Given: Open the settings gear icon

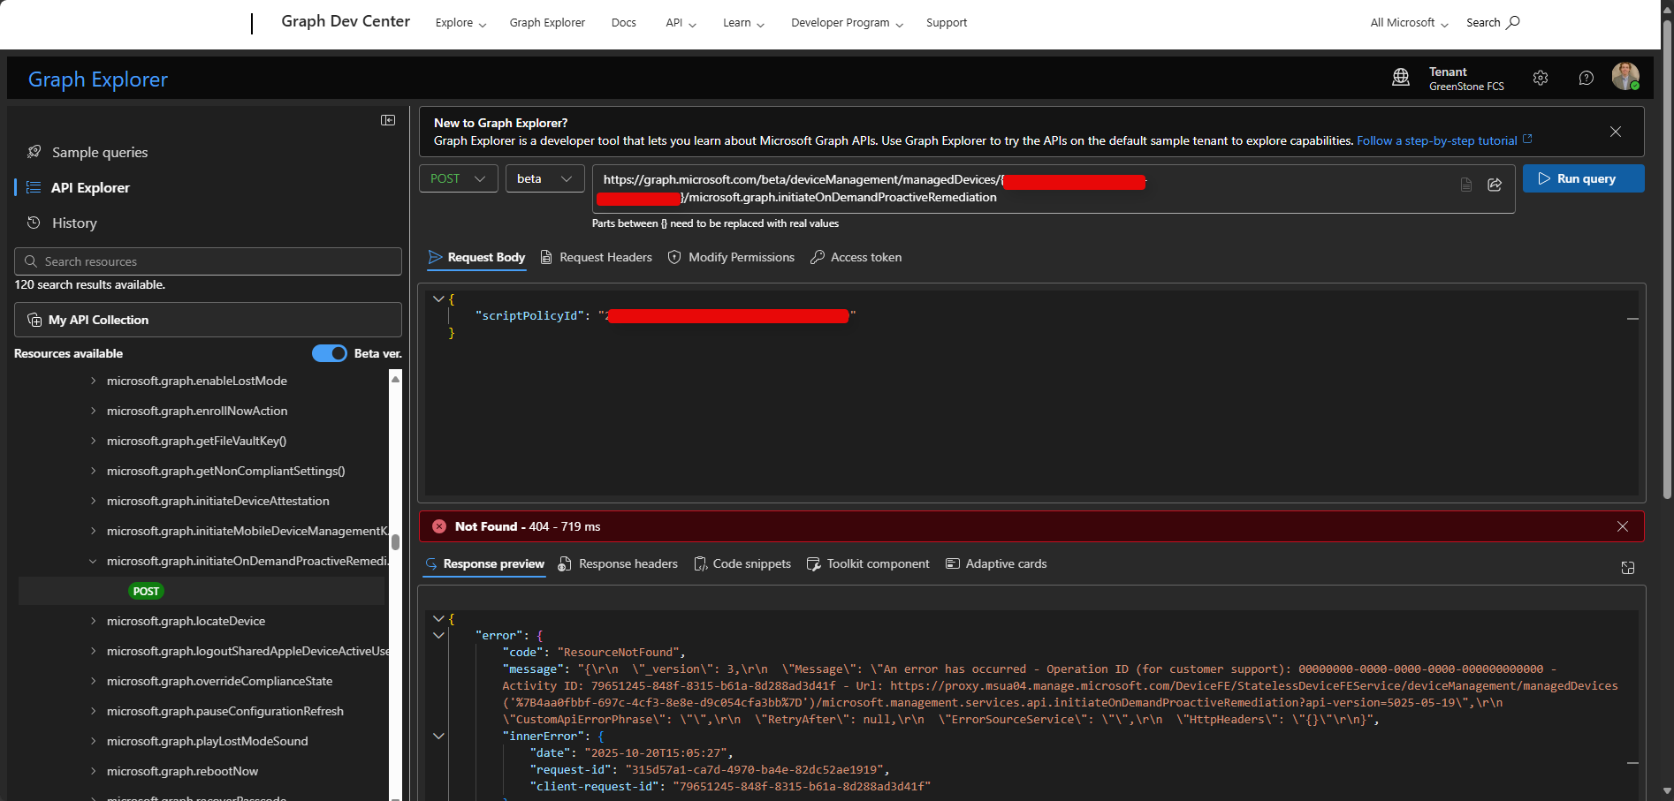Looking at the screenshot, I should [1541, 78].
